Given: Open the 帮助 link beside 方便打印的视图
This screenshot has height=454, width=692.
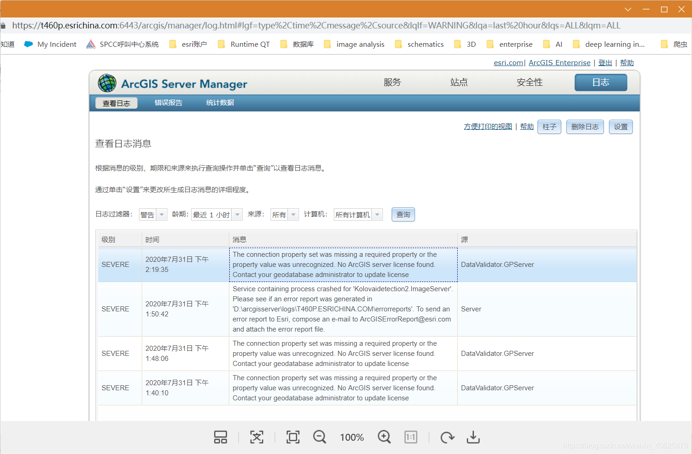Looking at the screenshot, I should (x=527, y=126).
